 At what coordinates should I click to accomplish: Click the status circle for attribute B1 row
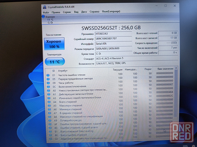point(48,131)
